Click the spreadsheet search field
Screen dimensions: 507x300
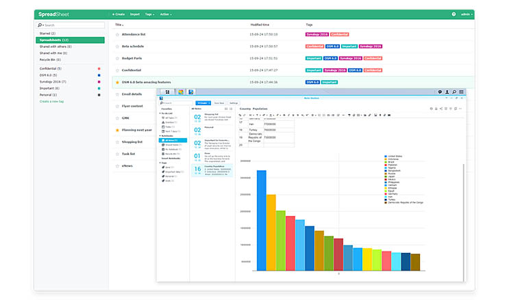72,25
